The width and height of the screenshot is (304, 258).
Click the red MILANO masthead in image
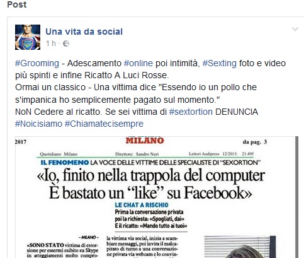coord(145,141)
